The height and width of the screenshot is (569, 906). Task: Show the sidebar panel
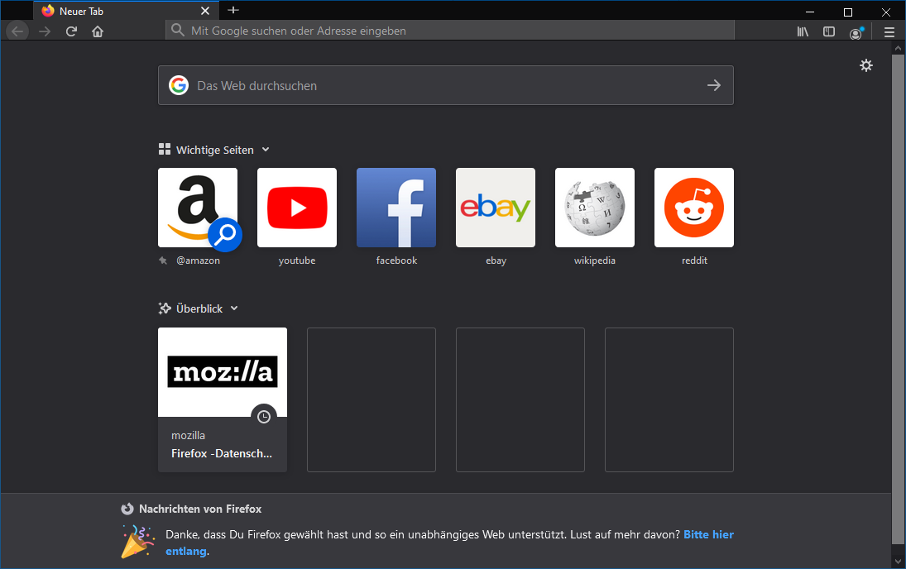coord(829,31)
